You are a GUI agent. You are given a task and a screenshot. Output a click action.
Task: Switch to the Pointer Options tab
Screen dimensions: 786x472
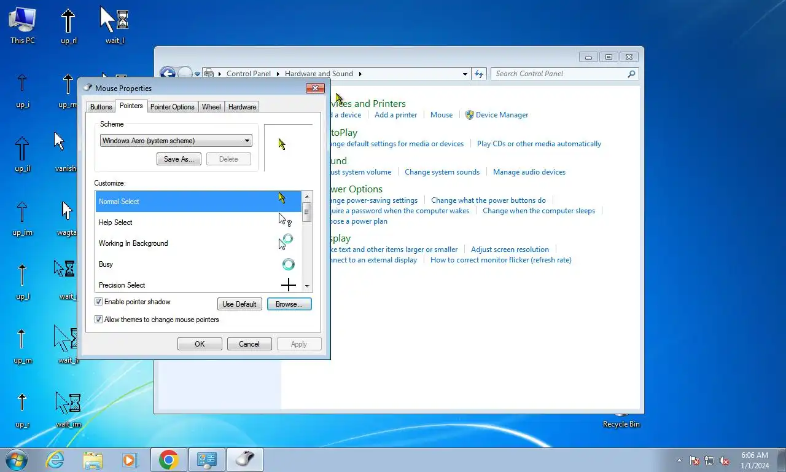(173, 107)
